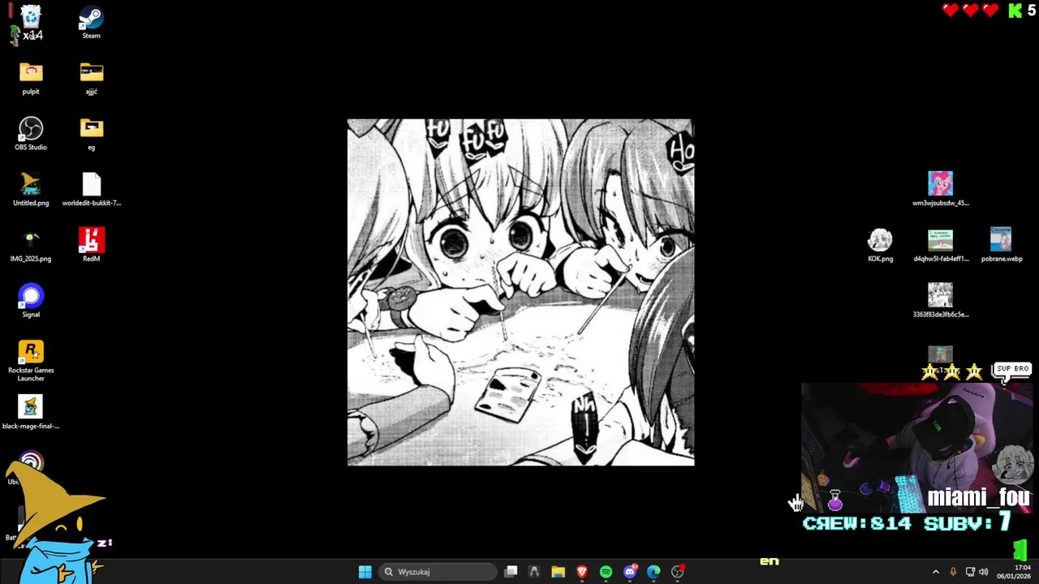This screenshot has height=584, width=1039.
Task: Select the ajjjć folder icon
Action: click(x=91, y=79)
